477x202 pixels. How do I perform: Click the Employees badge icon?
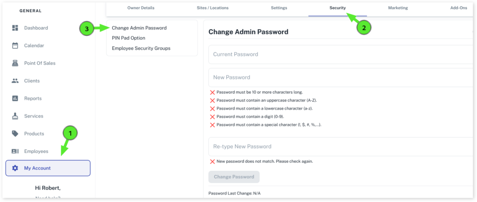coord(15,151)
